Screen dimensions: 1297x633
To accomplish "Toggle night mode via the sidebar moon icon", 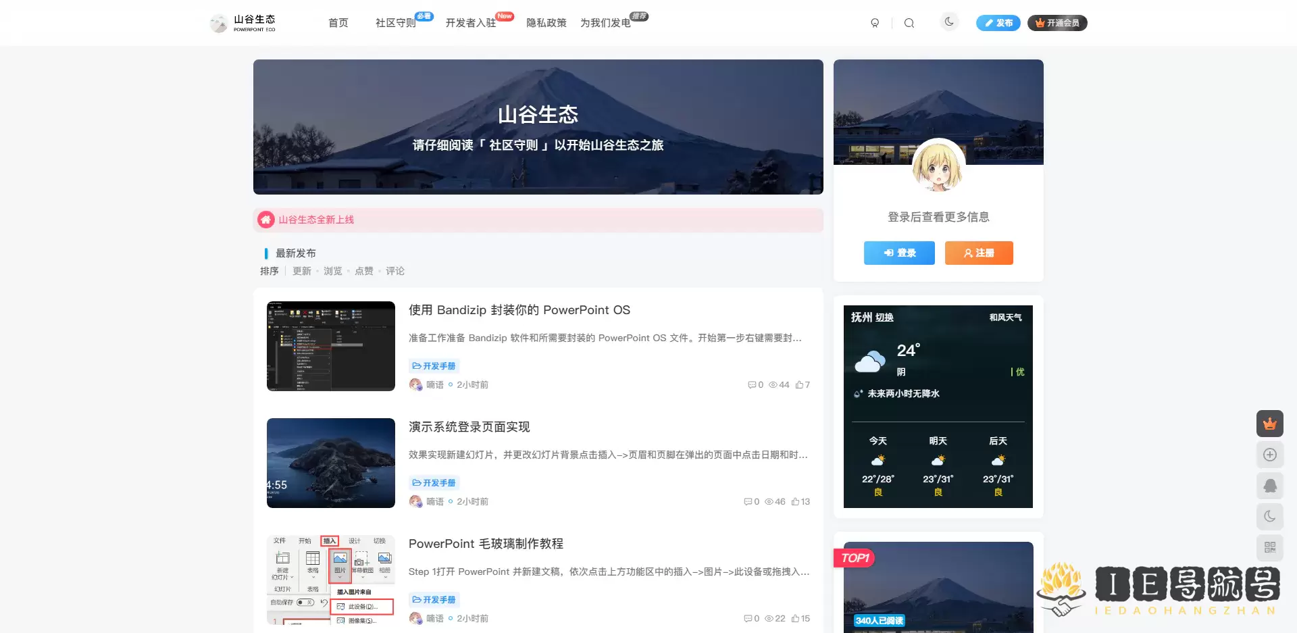I will point(1270,516).
